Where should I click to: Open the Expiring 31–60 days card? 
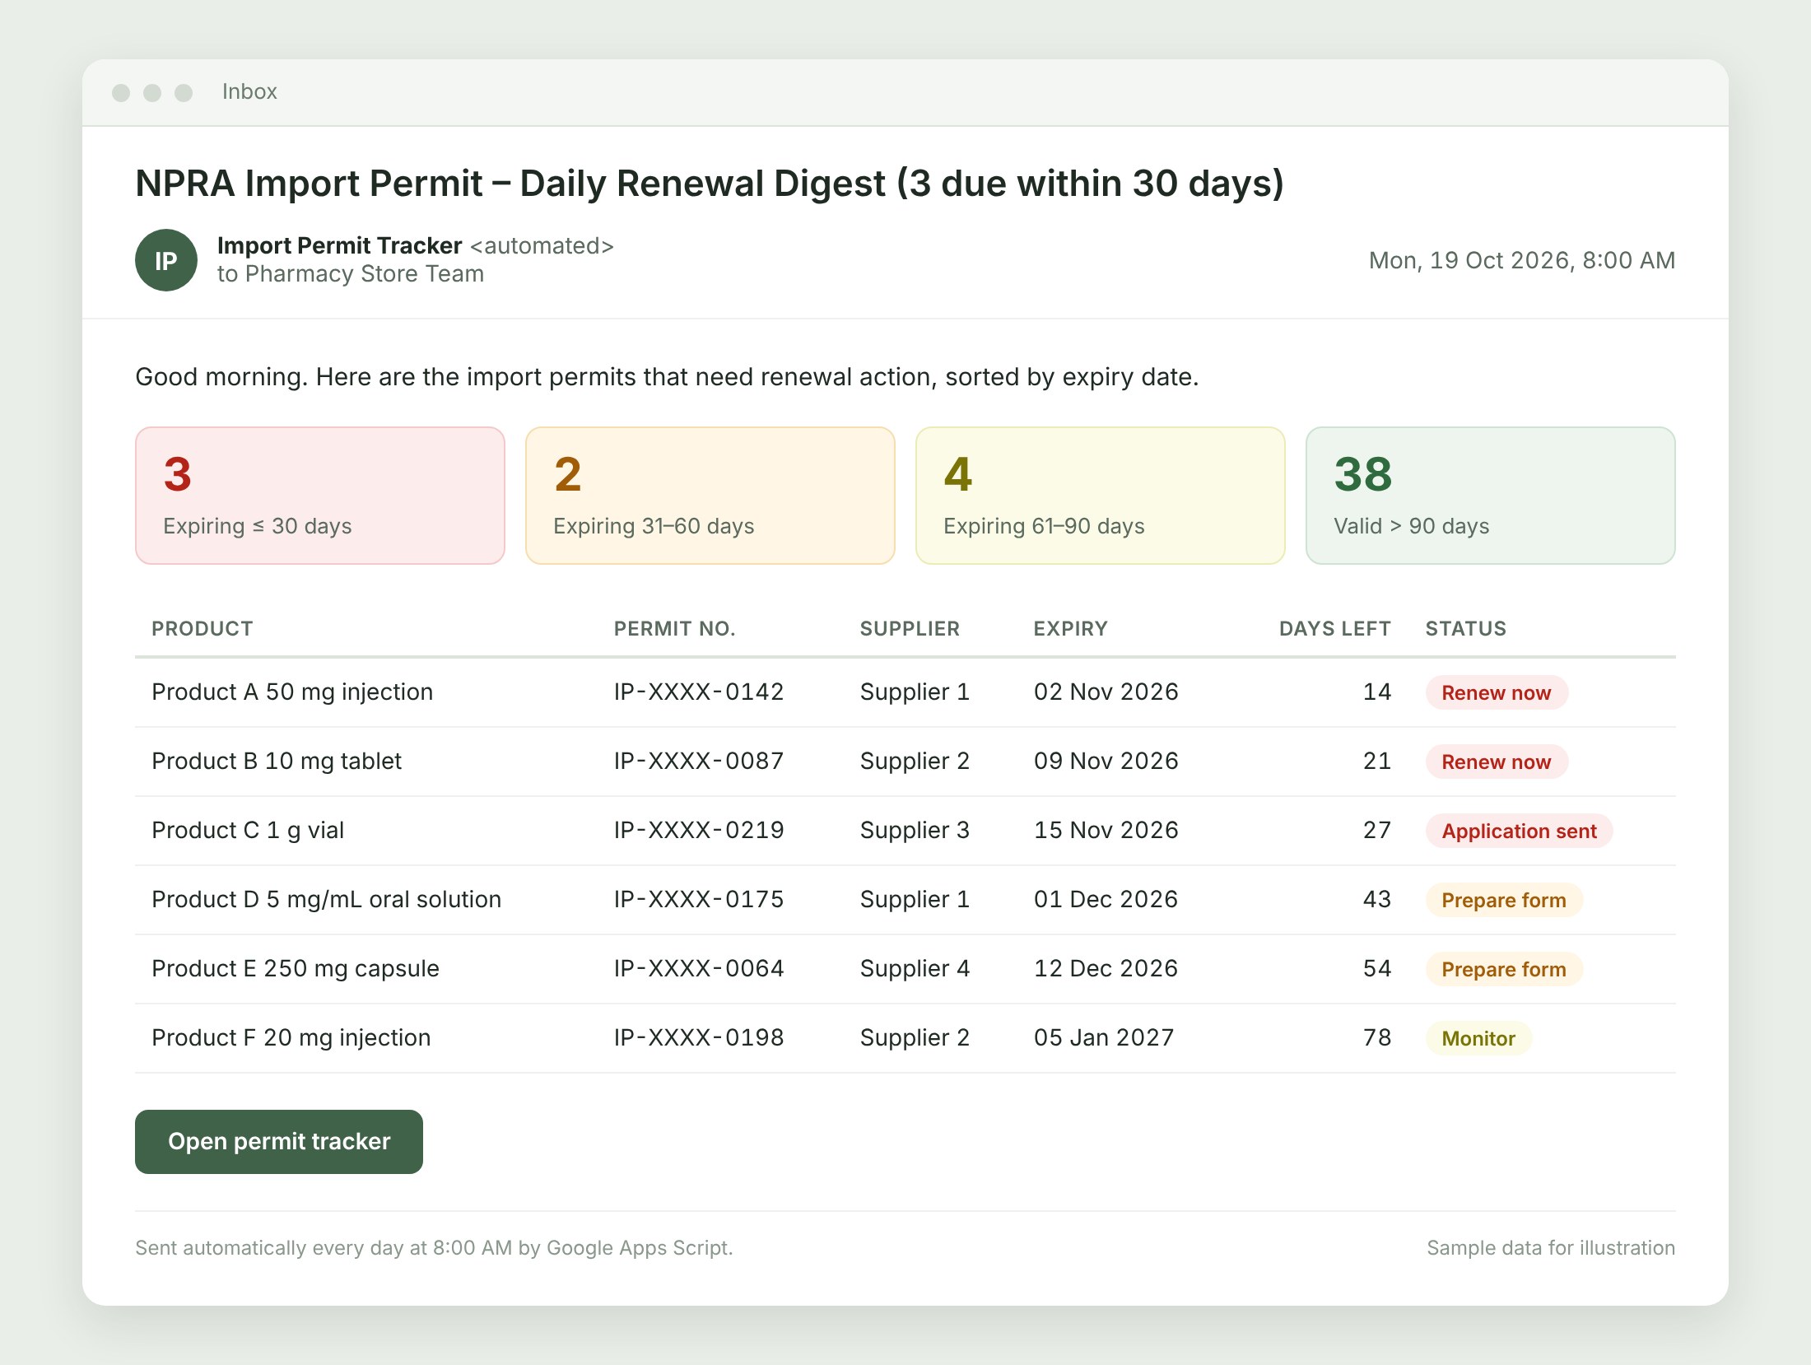[710, 496]
